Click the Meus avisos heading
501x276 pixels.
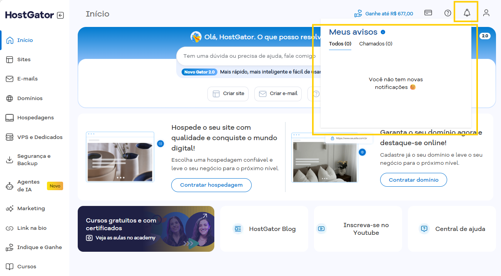click(x=353, y=32)
